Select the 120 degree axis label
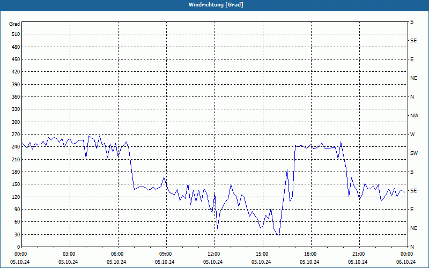The width and height of the screenshot is (429, 268). coord(16,197)
